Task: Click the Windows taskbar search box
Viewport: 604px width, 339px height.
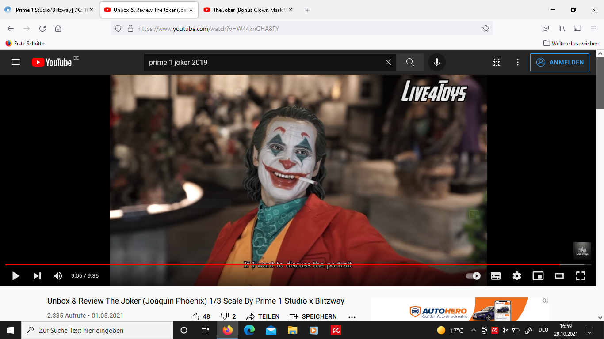Action: click(x=97, y=330)
